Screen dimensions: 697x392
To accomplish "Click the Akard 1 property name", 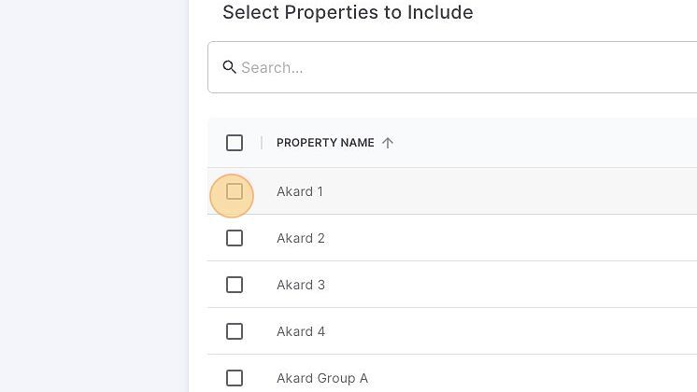I will click(x=300, y=191).
